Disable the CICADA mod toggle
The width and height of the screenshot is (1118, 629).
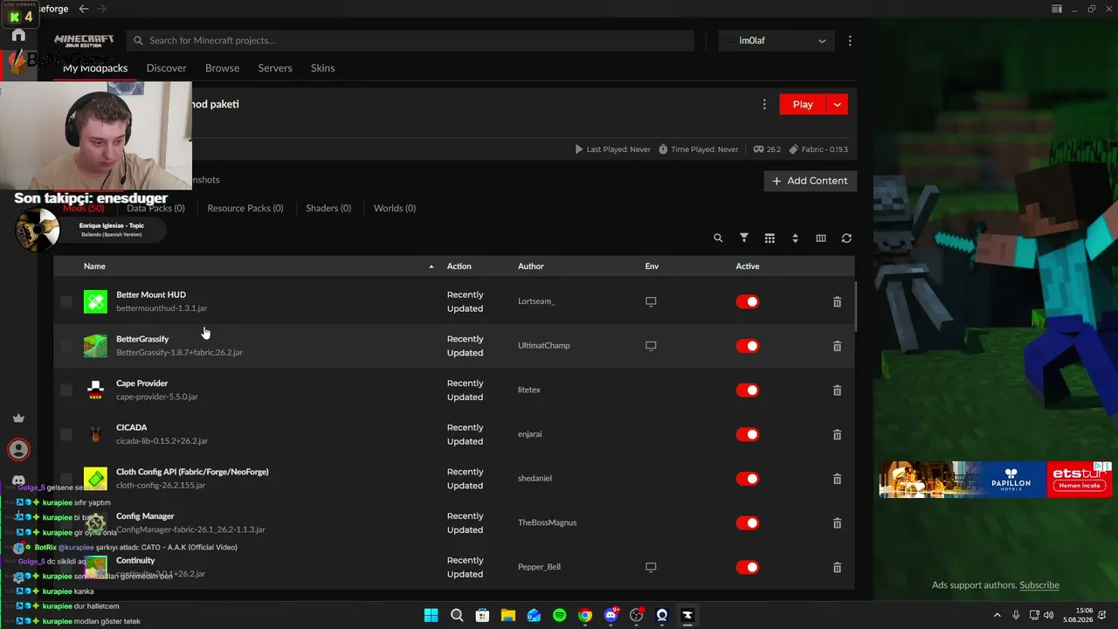(747, 434)
